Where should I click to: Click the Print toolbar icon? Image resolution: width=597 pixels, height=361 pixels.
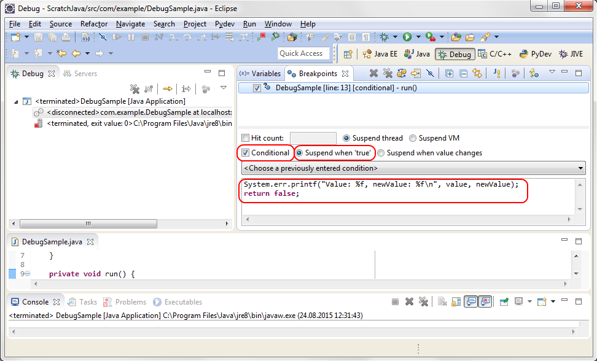click(66, 37)
